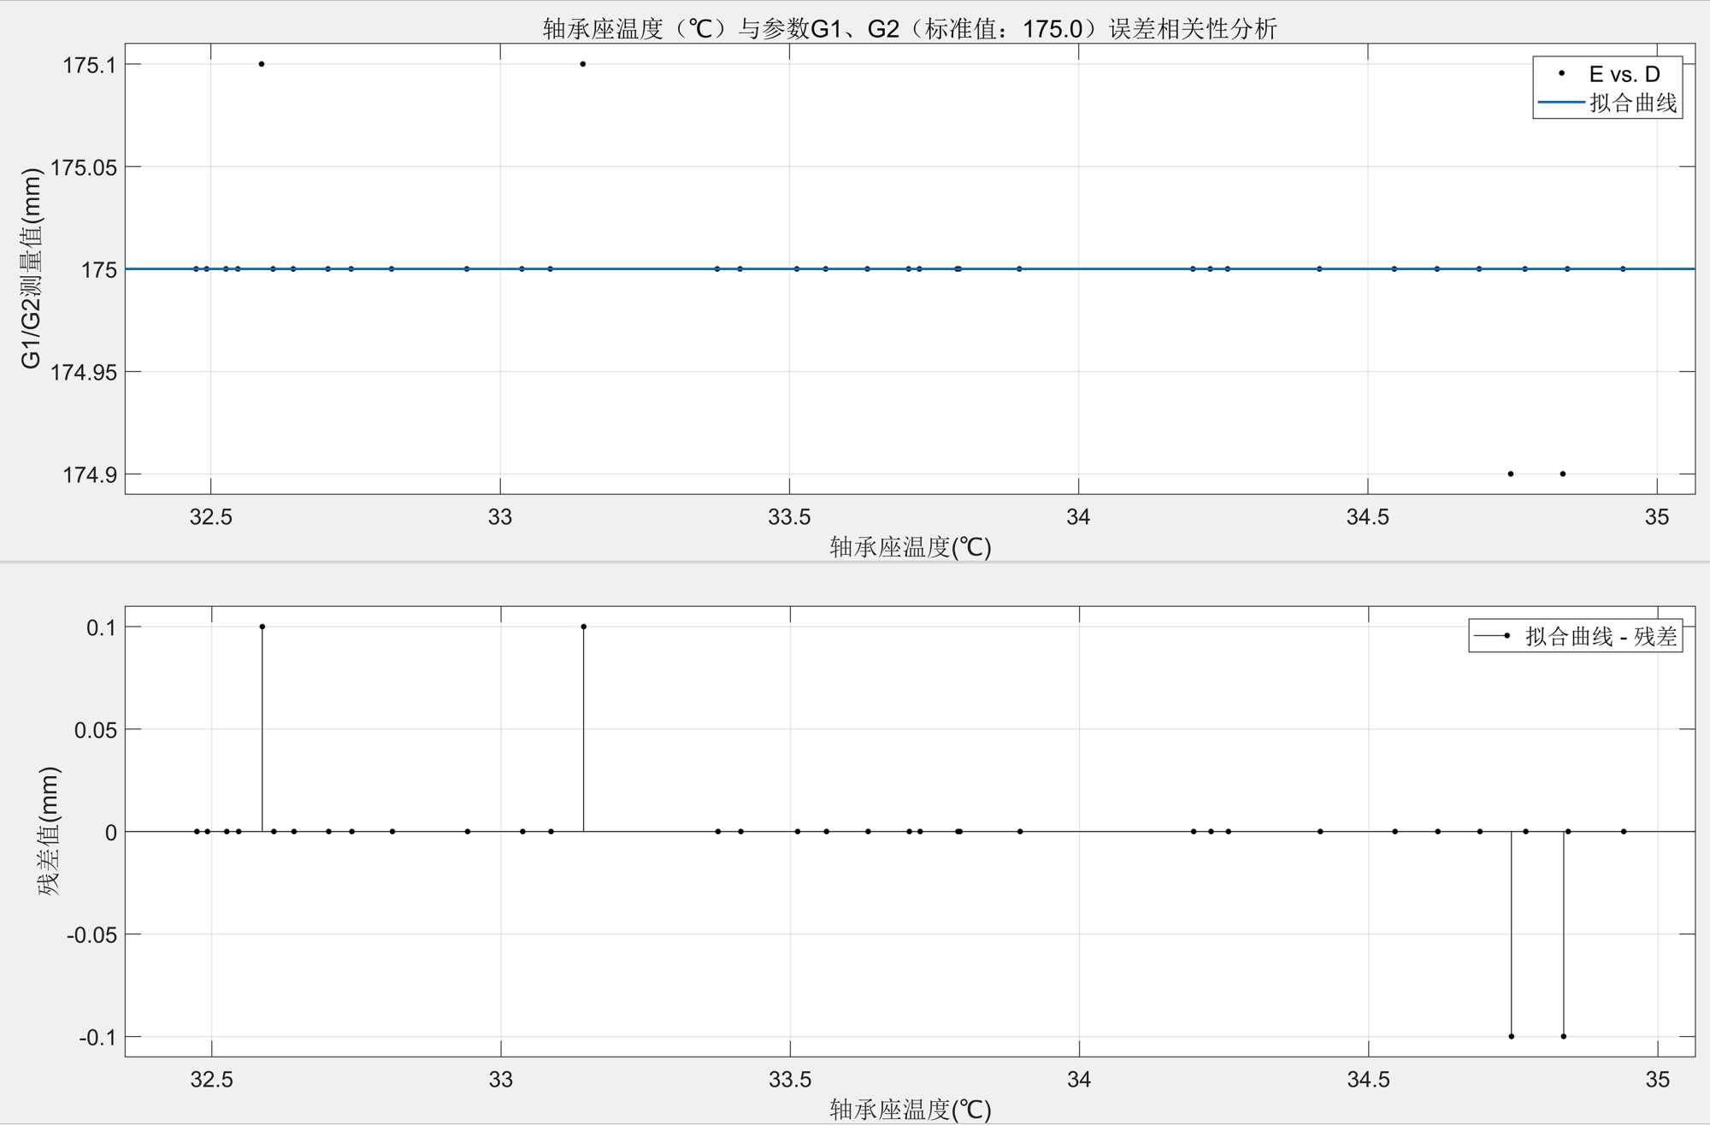
Task: Select leftmost 0.1 residual point in lower plot
Action: (262, 627)
